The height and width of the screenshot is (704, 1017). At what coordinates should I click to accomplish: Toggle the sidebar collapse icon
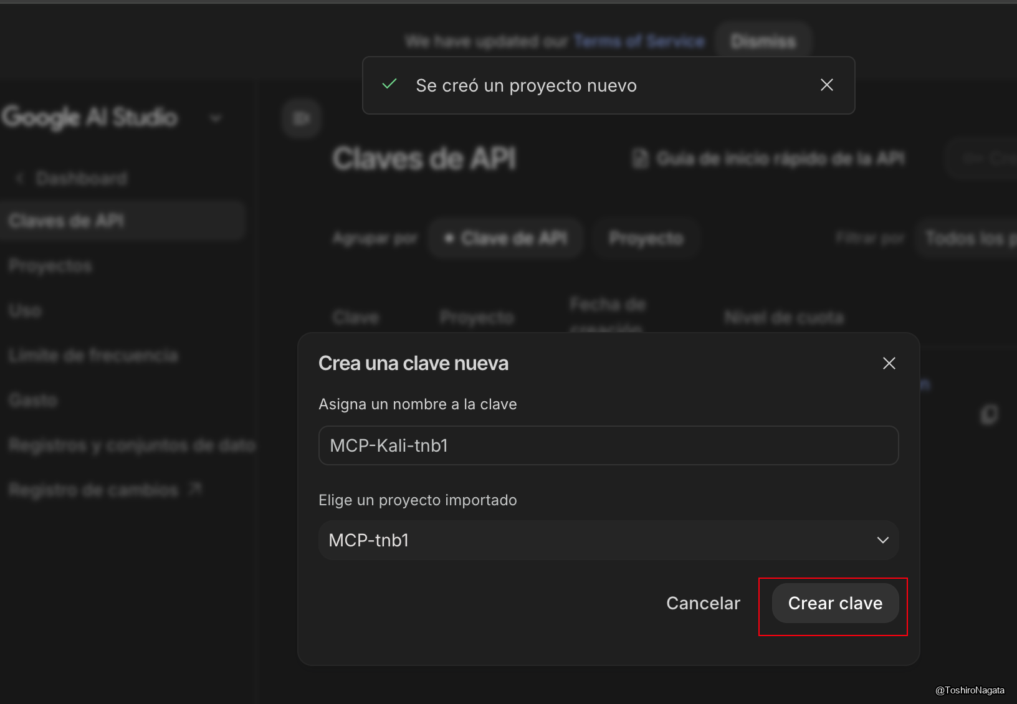point(302,118)
